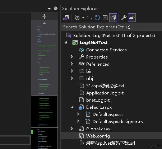This screenshot has width=162, height=149.
Task: Select the obj folder
Action: point(89,79)
